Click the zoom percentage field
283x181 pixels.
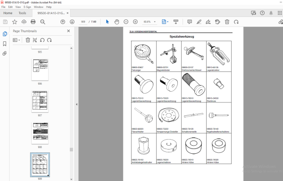tap(147, 22)
